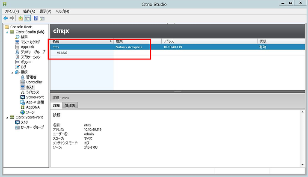Click the Citrix Studio (lab) node icon
This screenshot has width=308, height=177.
click(12, 32)
